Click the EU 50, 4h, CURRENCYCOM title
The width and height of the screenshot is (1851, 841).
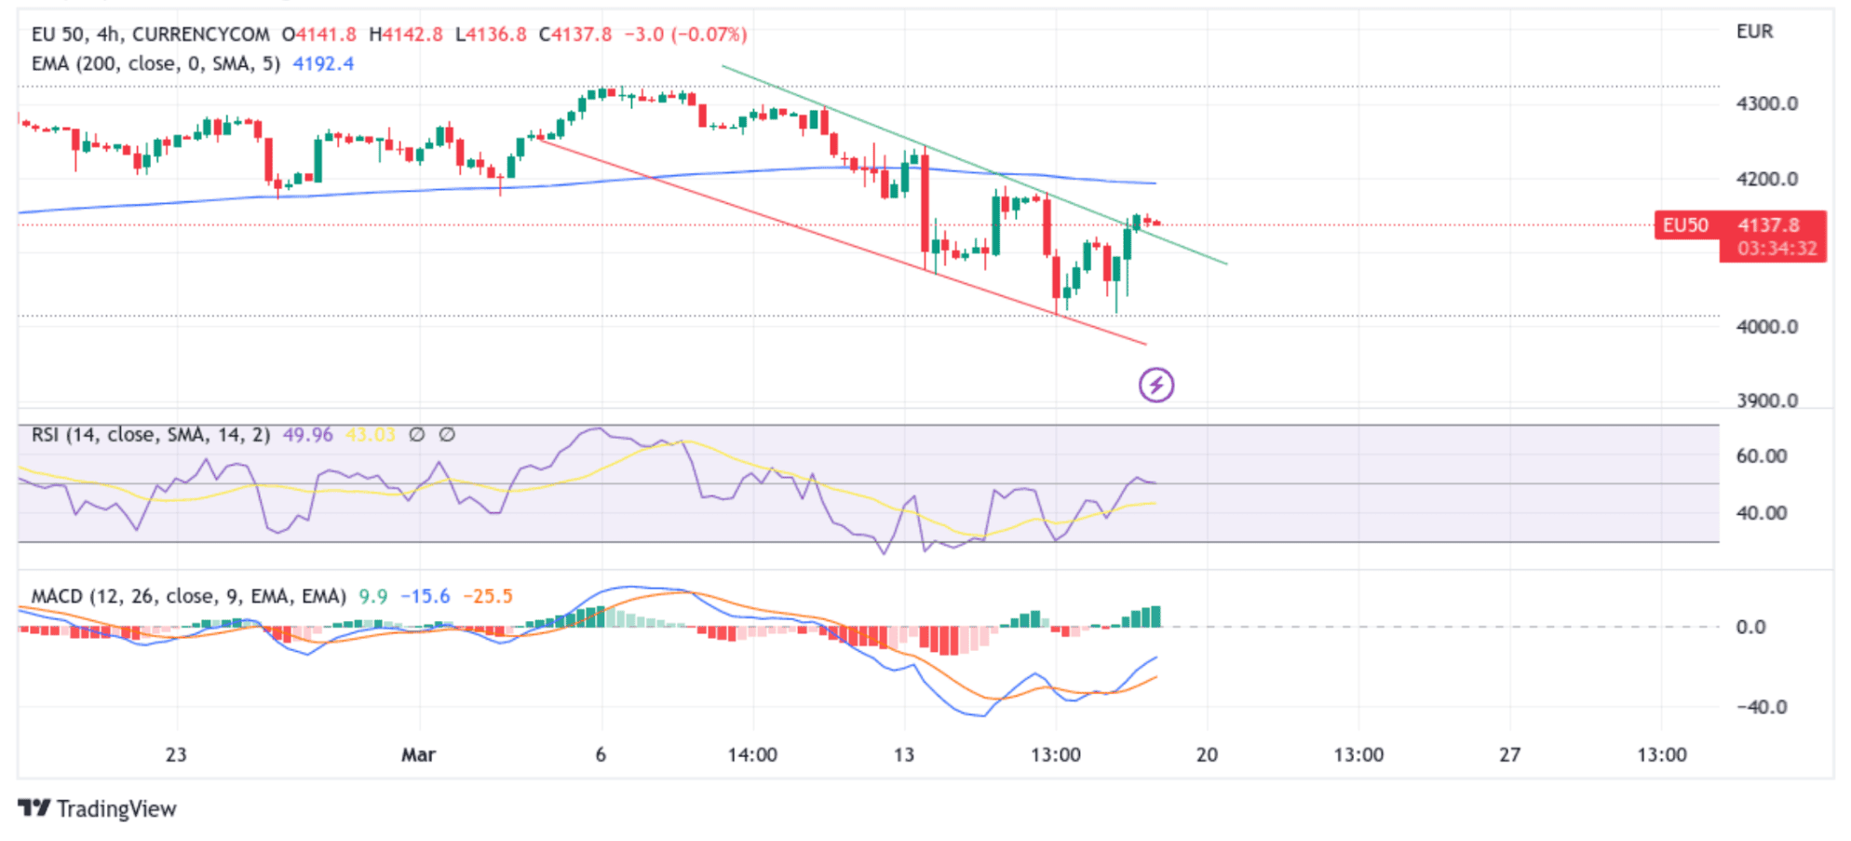150,34
